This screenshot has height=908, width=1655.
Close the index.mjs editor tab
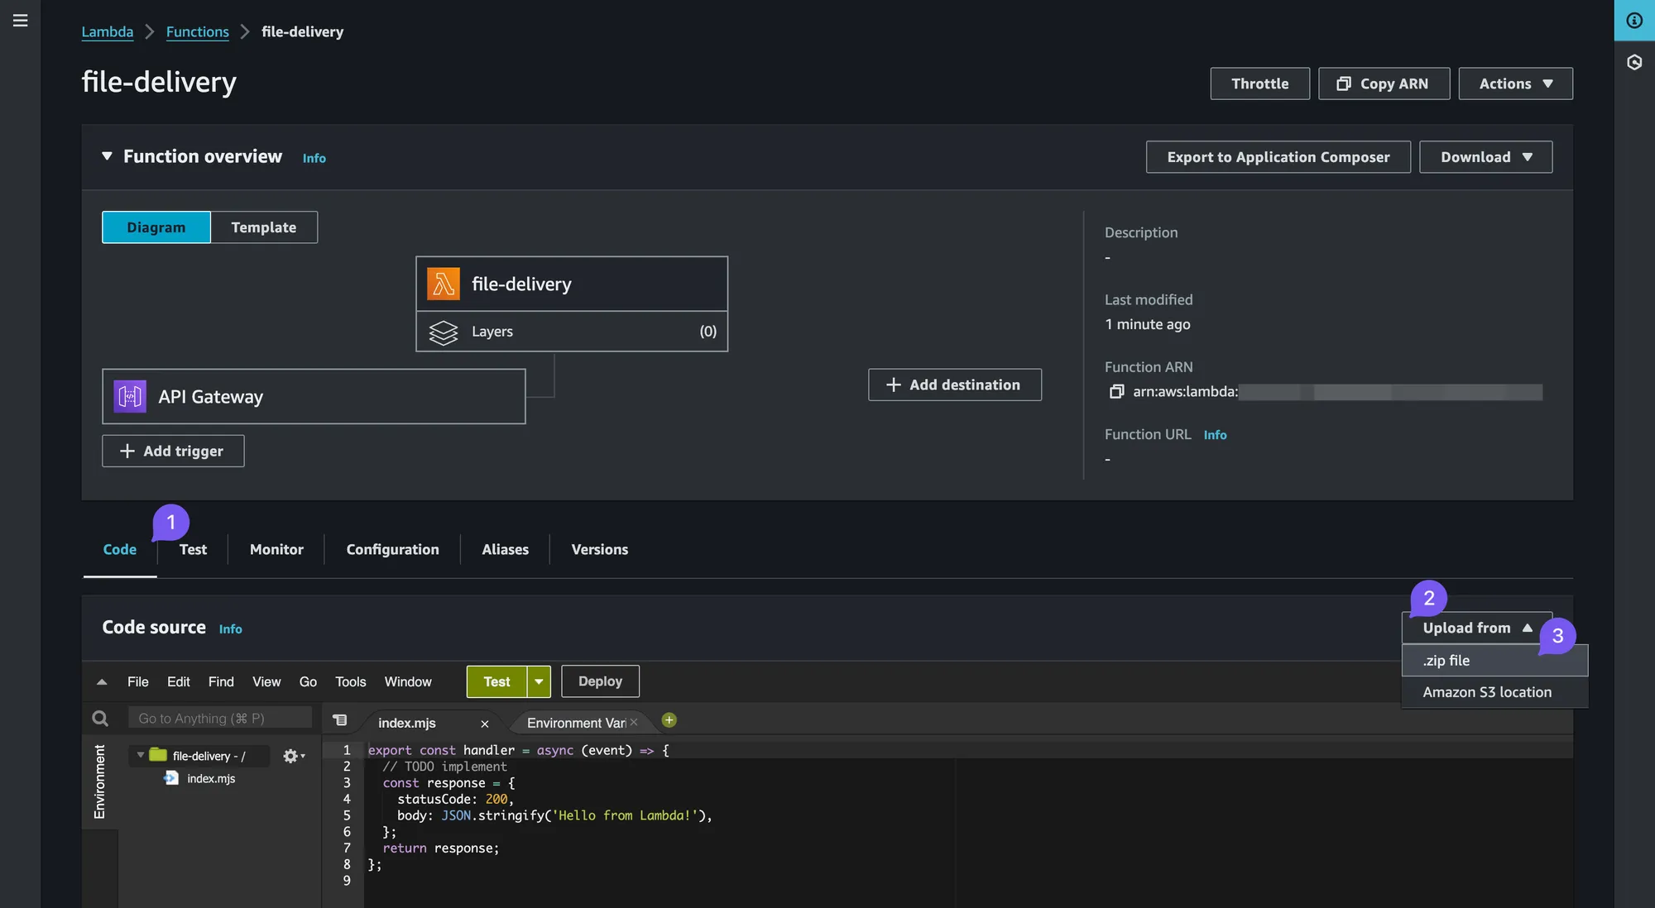pos(485,724)
